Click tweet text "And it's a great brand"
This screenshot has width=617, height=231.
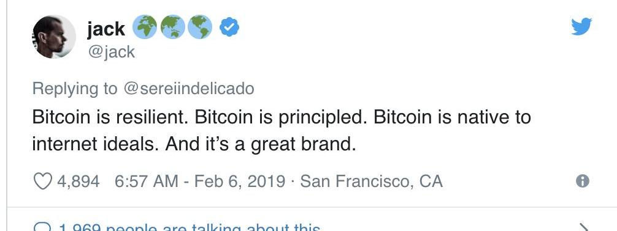pos(261,144)
